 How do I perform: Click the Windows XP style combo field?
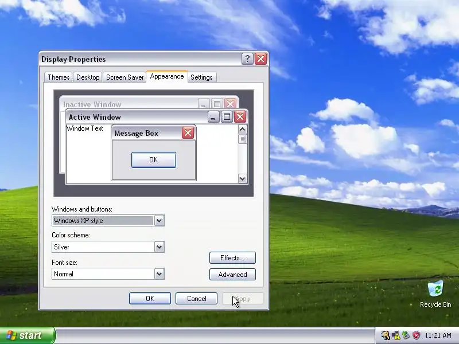108,221
